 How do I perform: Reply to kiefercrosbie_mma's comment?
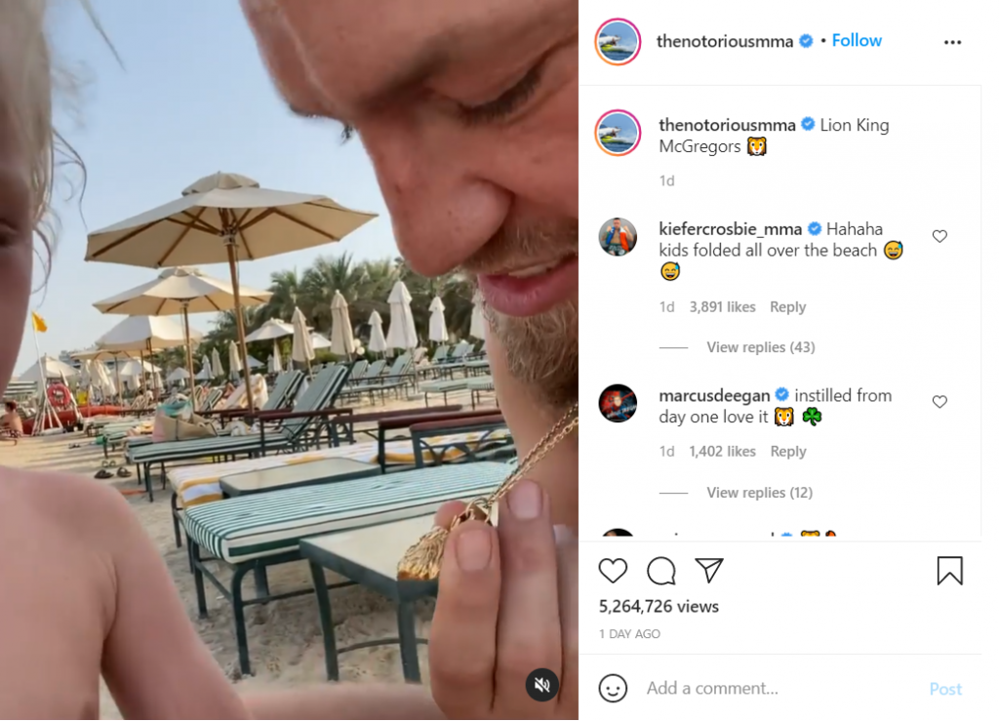tap(787, 306)
